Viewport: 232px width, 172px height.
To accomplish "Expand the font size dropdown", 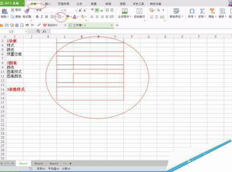I will coord(76,10).
